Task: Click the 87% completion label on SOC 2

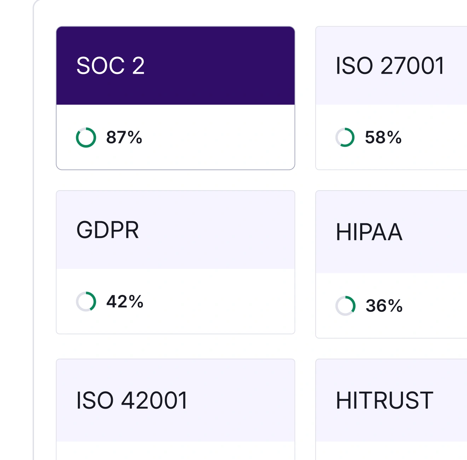Action: coord(124,137)
